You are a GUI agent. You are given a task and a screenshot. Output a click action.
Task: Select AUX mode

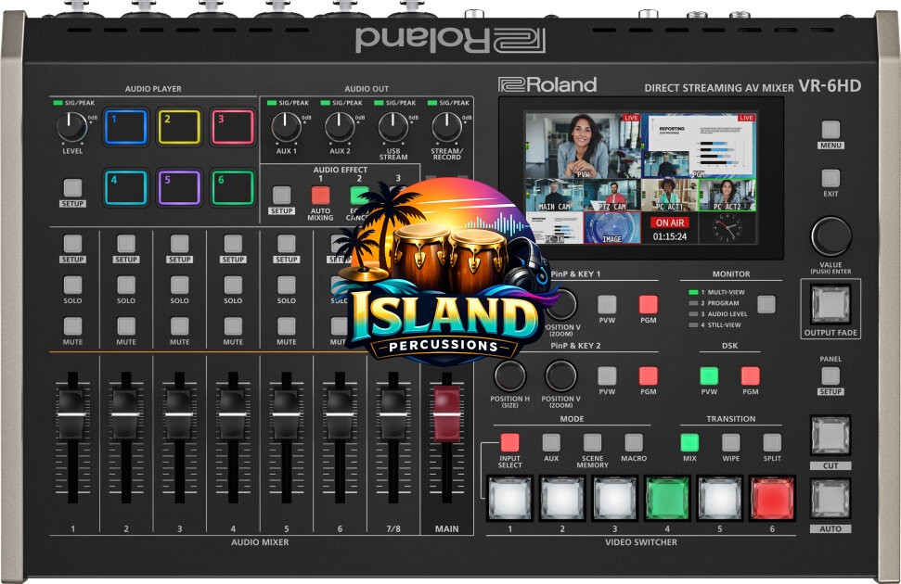(x=551, y=442)
